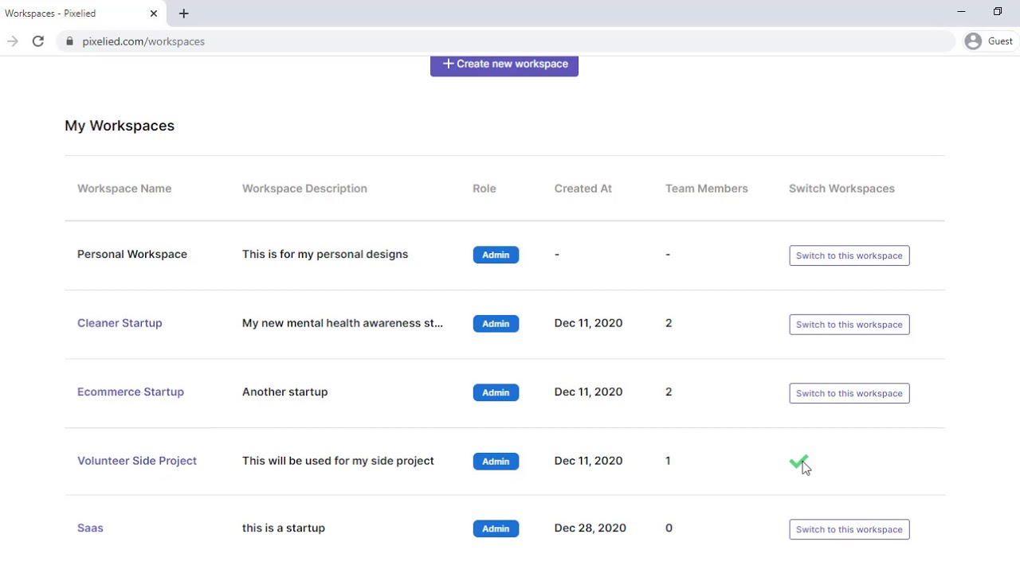
Task: Open the Cleaner Startup workspace link
Action: 120,323
